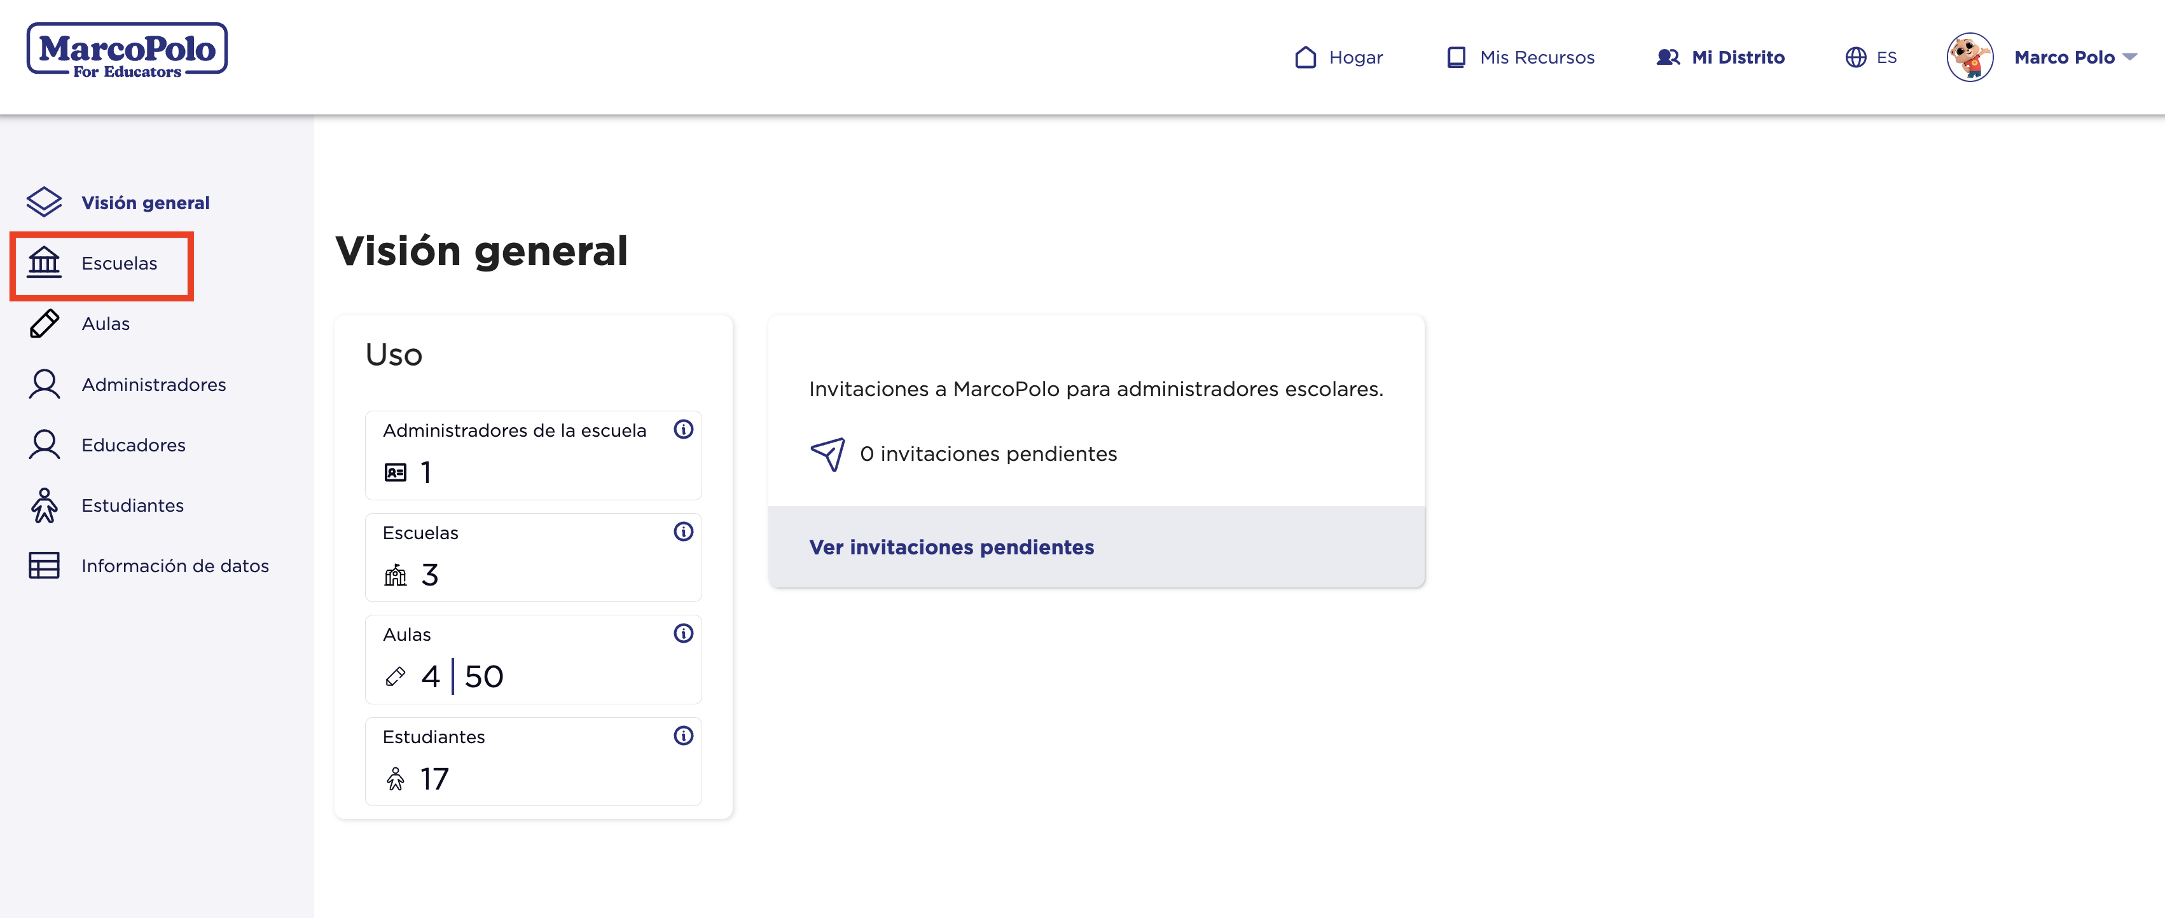2165x918 pixels.
Task: Open Ver invitaciones pendientes link
Action: point(951,547)
